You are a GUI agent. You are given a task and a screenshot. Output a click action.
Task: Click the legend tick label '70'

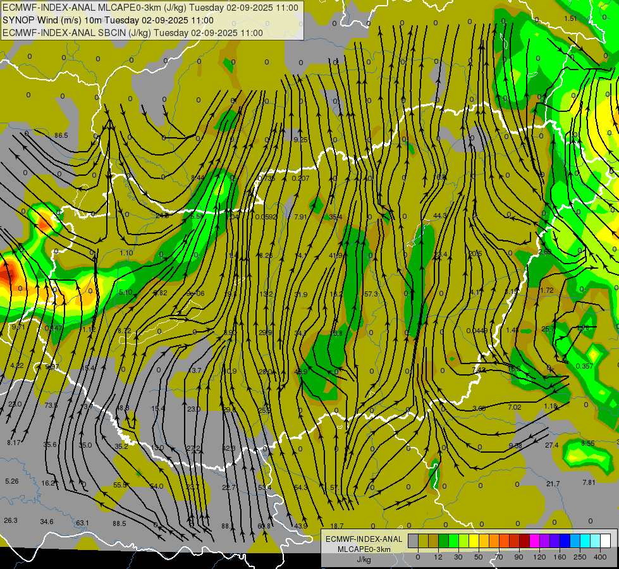pos(499,557)
